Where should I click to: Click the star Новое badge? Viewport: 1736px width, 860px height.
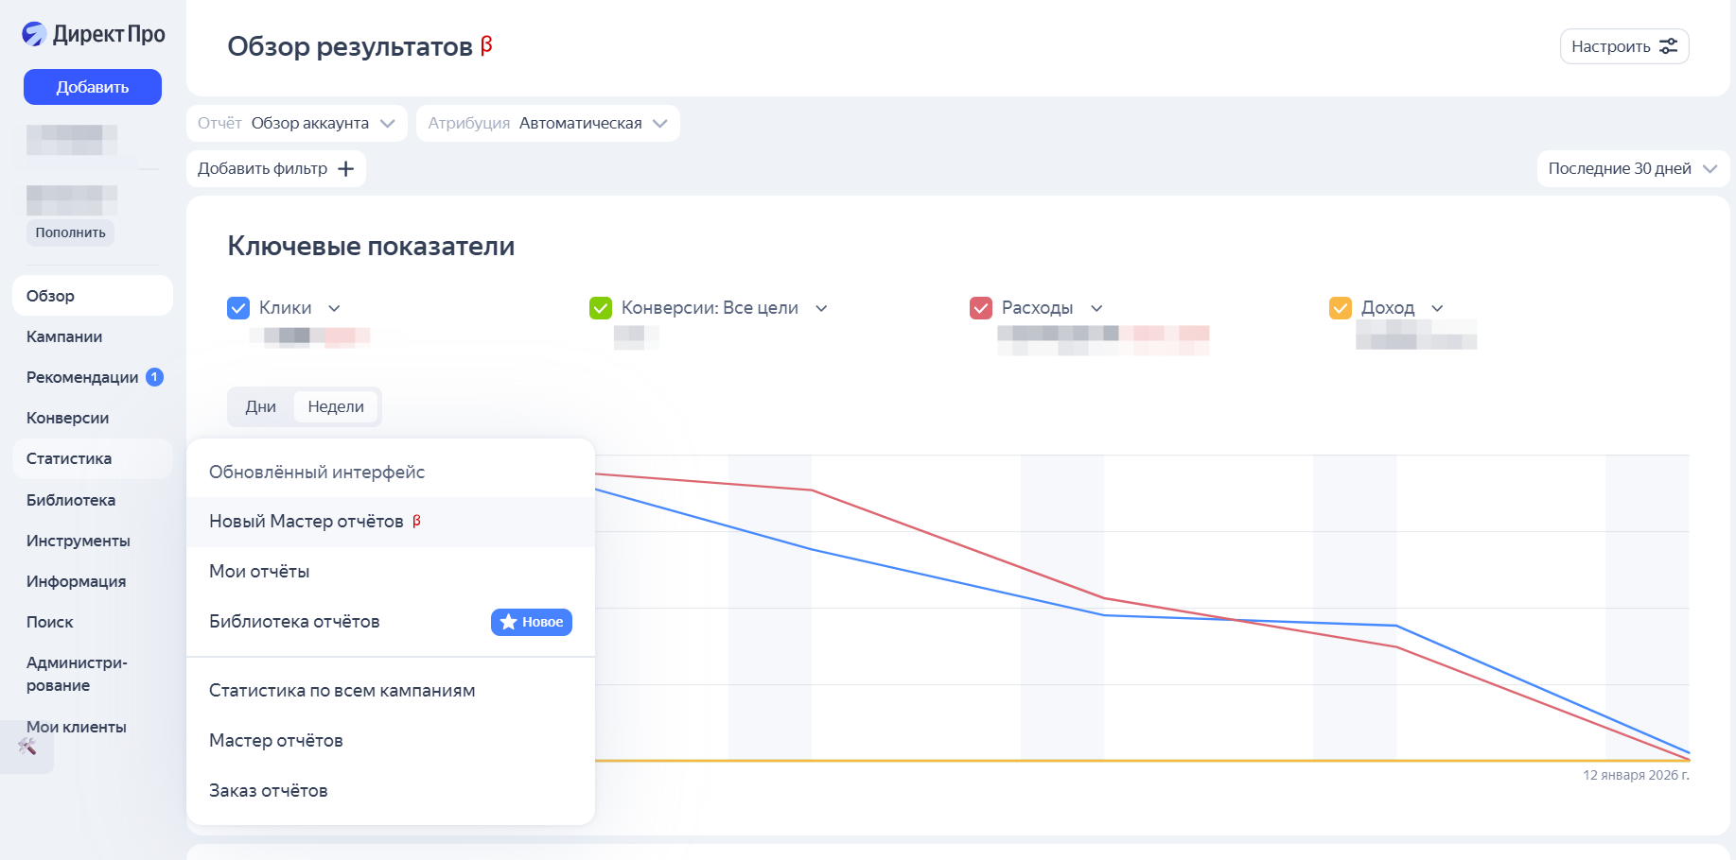531,622
